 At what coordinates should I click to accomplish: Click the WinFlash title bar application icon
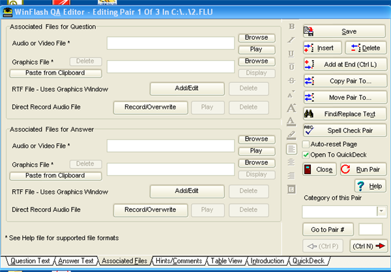click(7, 12)
